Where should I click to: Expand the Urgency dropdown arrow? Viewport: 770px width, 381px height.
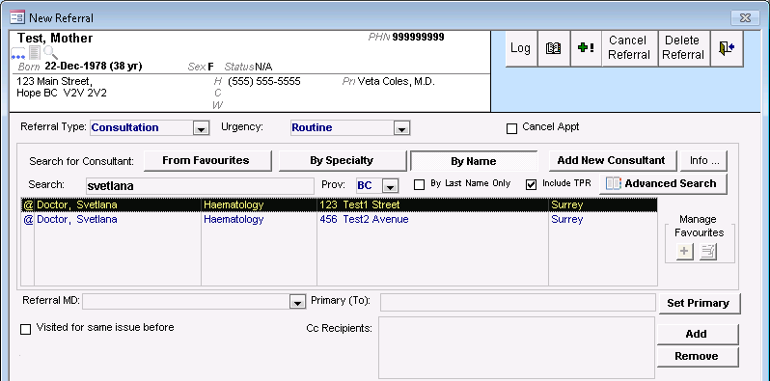[x=401, y=128]
